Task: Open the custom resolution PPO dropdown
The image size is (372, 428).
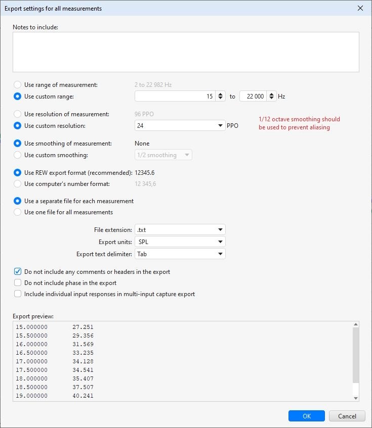Action: point(220,126)
